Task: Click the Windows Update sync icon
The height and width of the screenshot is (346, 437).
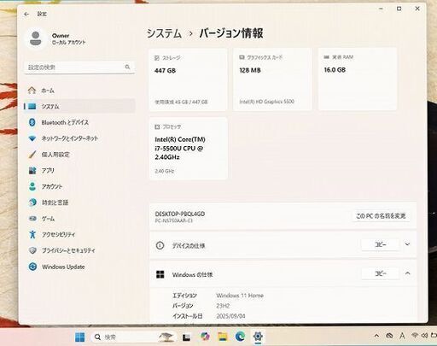Action: pos(32,267)
